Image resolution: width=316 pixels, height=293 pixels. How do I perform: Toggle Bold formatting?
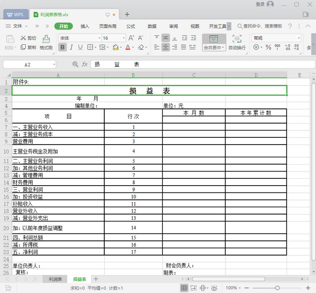point(63,47)
